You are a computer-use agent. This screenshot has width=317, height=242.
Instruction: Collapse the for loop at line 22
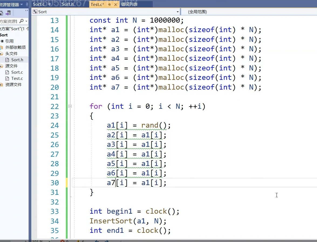coord(70,106)
